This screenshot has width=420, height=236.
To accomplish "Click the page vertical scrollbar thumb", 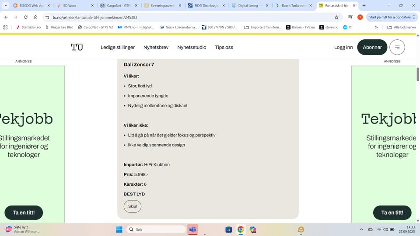I will click(417, 74).
